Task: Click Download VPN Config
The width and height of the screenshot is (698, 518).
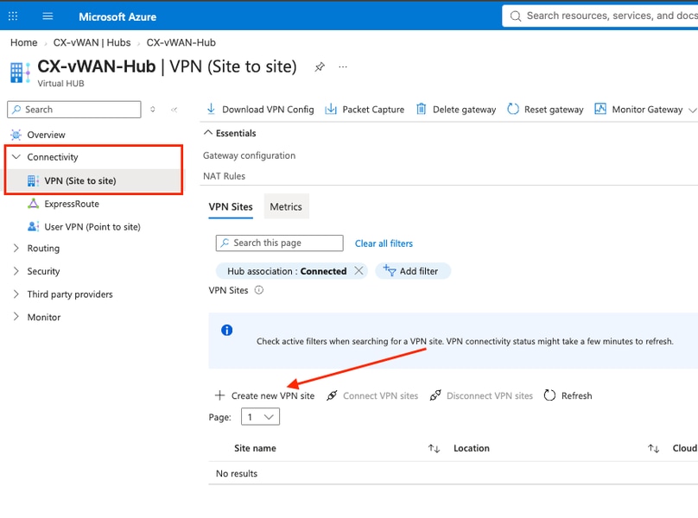Action: click(x=260, y=110)
